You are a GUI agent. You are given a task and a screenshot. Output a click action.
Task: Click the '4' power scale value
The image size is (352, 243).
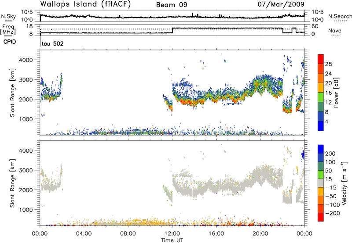click(326, 121)
